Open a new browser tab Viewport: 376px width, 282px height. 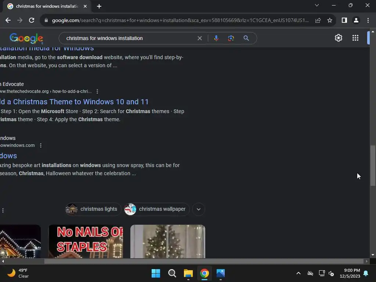[99, 6]
